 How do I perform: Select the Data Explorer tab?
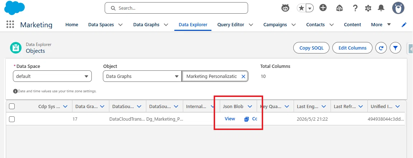click(x=193, y=24)
